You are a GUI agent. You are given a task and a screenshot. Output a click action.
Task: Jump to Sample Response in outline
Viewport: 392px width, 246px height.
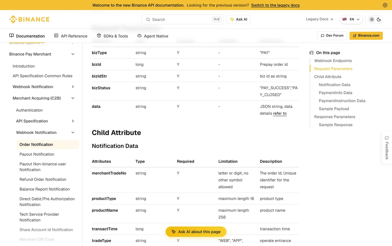[335, 125]
